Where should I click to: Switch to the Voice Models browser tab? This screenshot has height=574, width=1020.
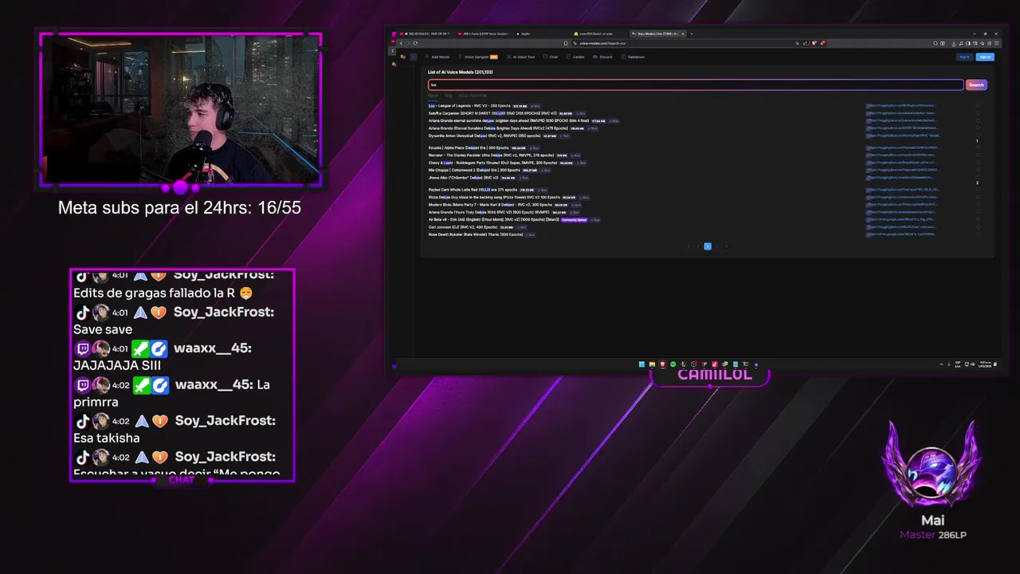tap(657, 33)
